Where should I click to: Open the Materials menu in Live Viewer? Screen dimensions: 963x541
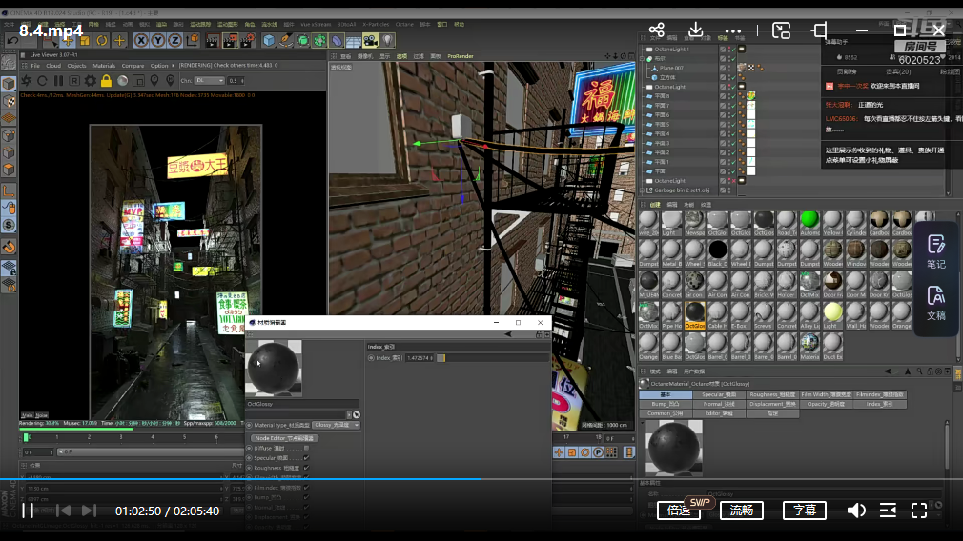[x=104, y=66]
